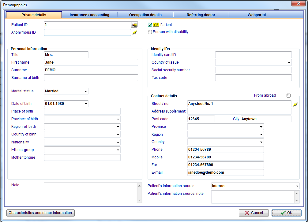Click the Place of birth field
Image resolution: width=308 pixels, height=222 pixels.
coord(82,111)
